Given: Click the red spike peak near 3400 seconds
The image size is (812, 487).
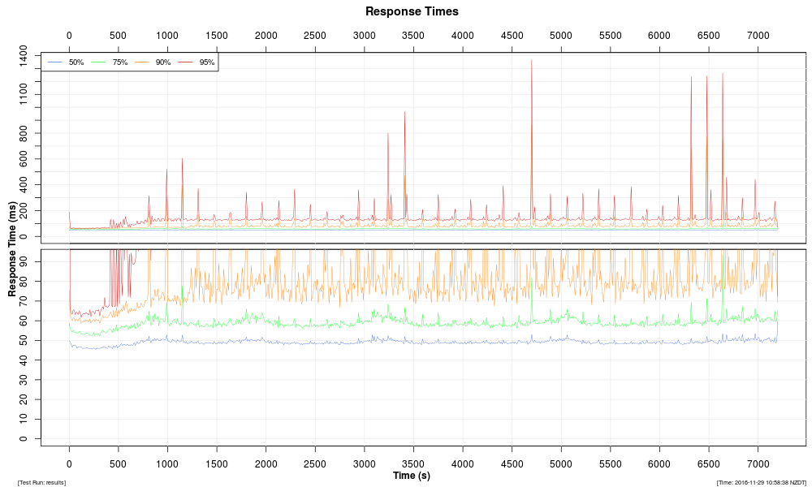Looking at the screenshot, I should click(404, 113).
